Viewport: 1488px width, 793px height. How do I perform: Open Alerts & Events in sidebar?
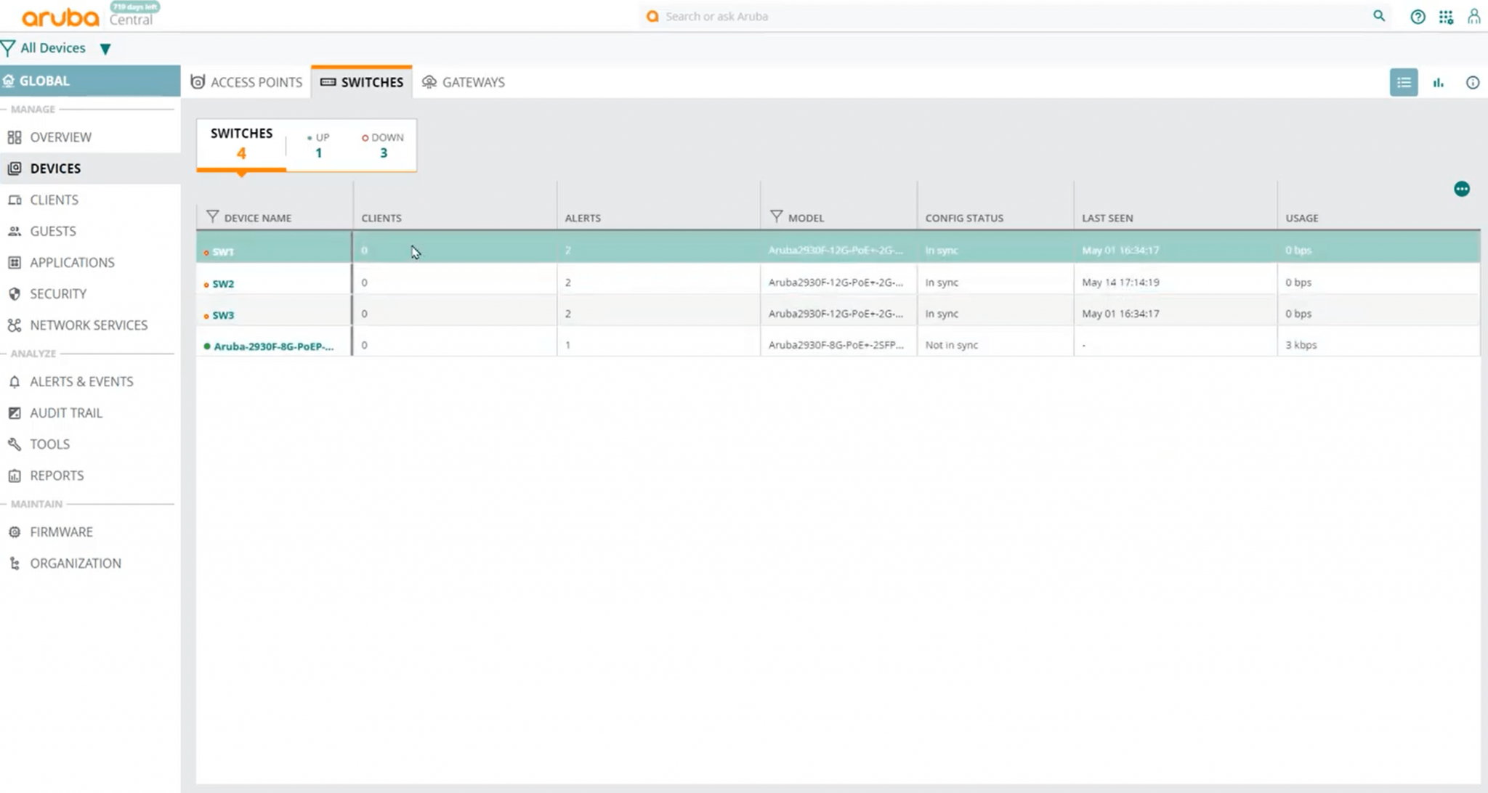click(x=81, y=382)
